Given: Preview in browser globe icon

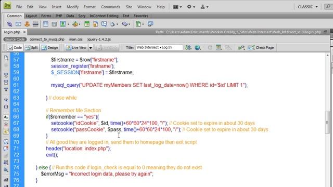Looking at the screenshot, I should tap(198, 47).
